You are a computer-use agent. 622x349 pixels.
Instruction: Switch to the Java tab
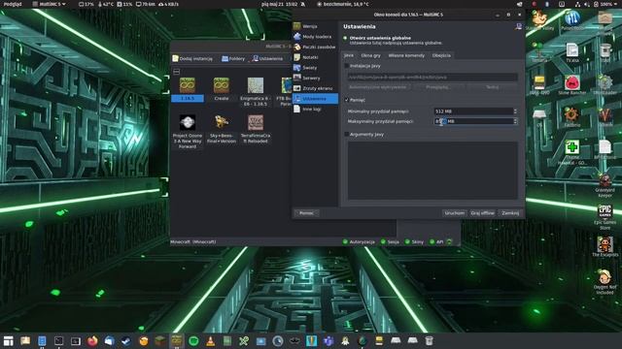(x=349, y=55)
